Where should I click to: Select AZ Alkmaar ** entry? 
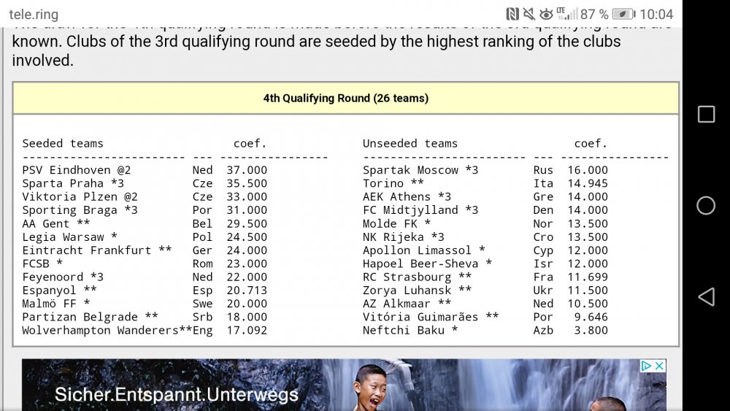coord(407,304)
